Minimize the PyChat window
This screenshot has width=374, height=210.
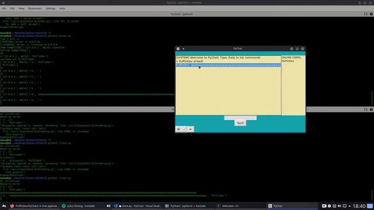coord(292,49)
